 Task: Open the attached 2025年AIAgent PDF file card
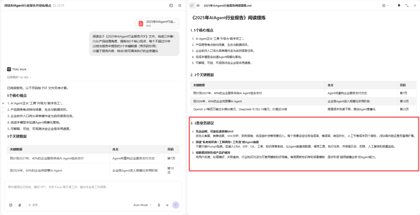coord(157,24)
